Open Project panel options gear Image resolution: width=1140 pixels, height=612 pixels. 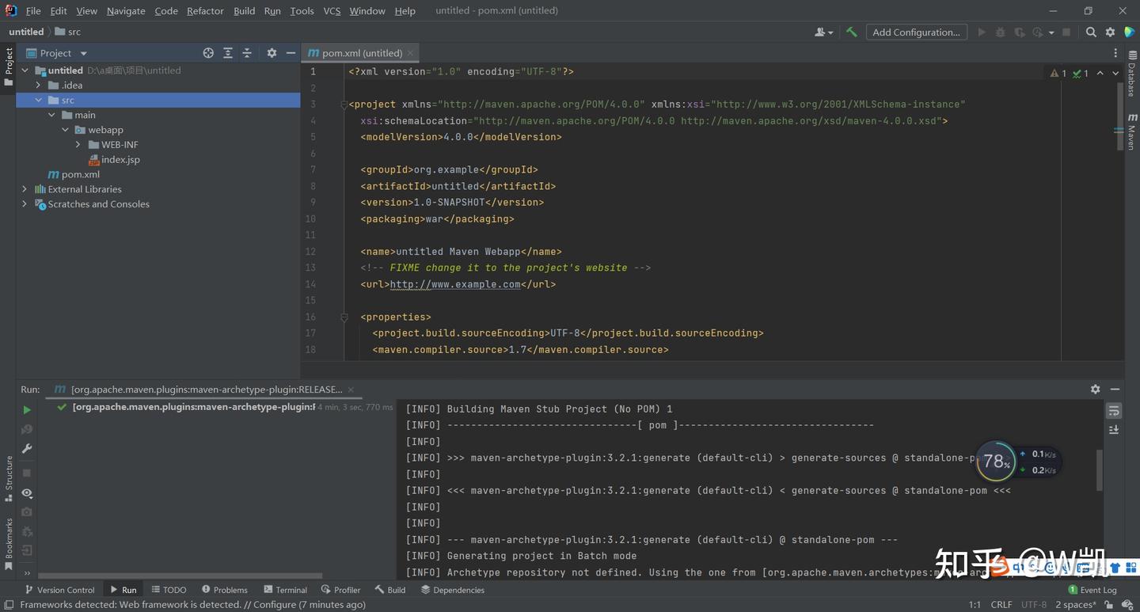272,53
